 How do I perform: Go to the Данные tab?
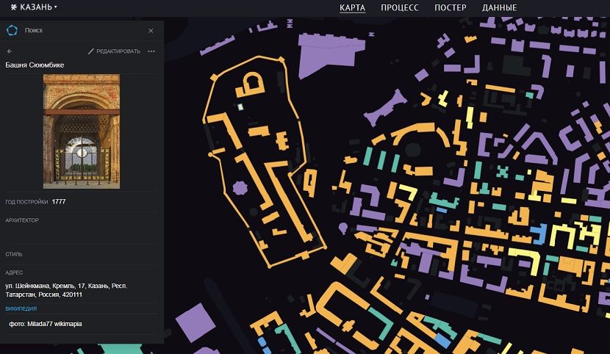click(499, 8)
